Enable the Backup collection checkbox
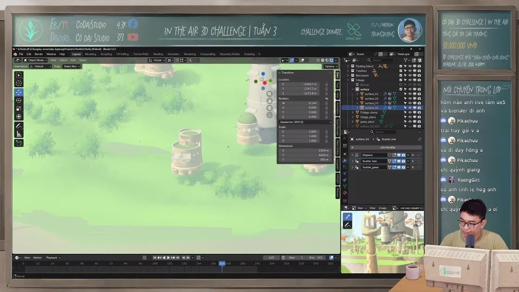519x292 pixels. point(401,85)
